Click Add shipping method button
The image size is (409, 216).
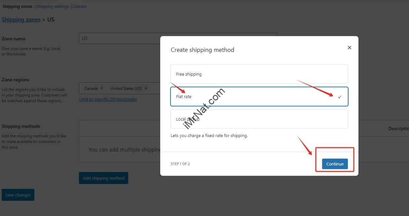pos(103,178)
